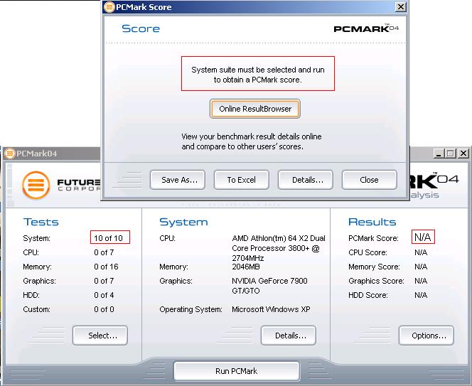Screen dimensions: 472x386
Task: Click the Memory Score N/A value
Action: (x=421, y=267)
